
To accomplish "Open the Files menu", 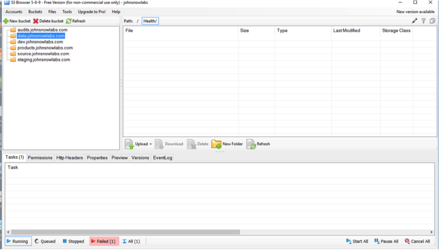I will (52, 12).
